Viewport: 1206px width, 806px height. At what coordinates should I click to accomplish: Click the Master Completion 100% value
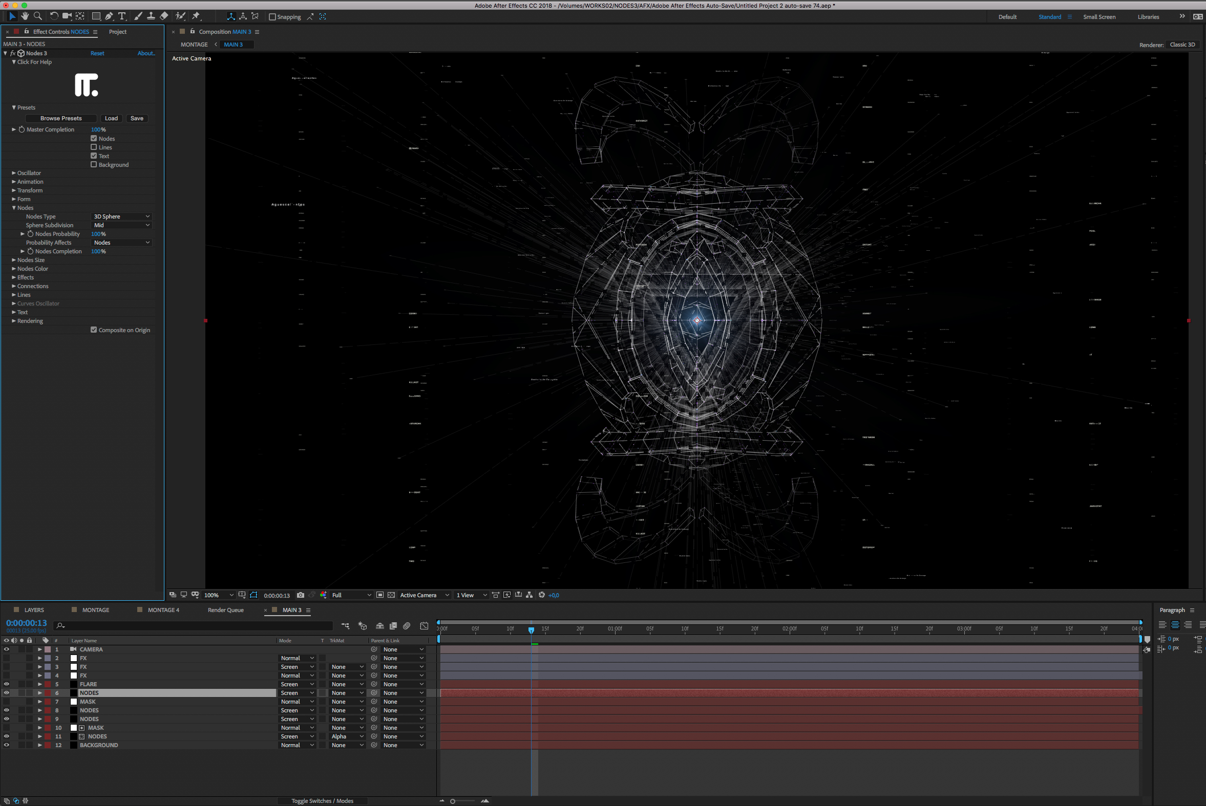click(98, 129)
